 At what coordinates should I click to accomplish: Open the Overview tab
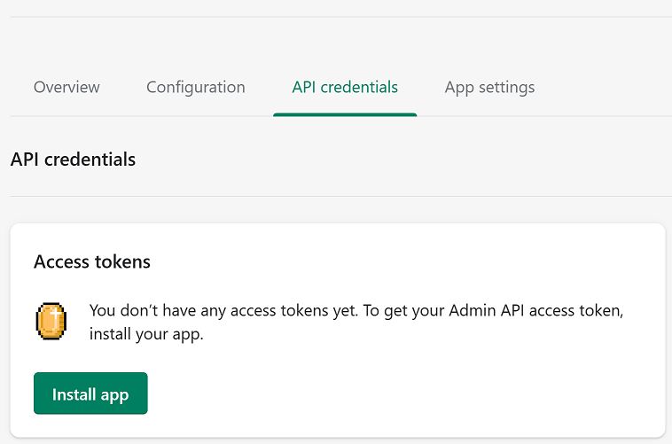[x=66, y=87]
